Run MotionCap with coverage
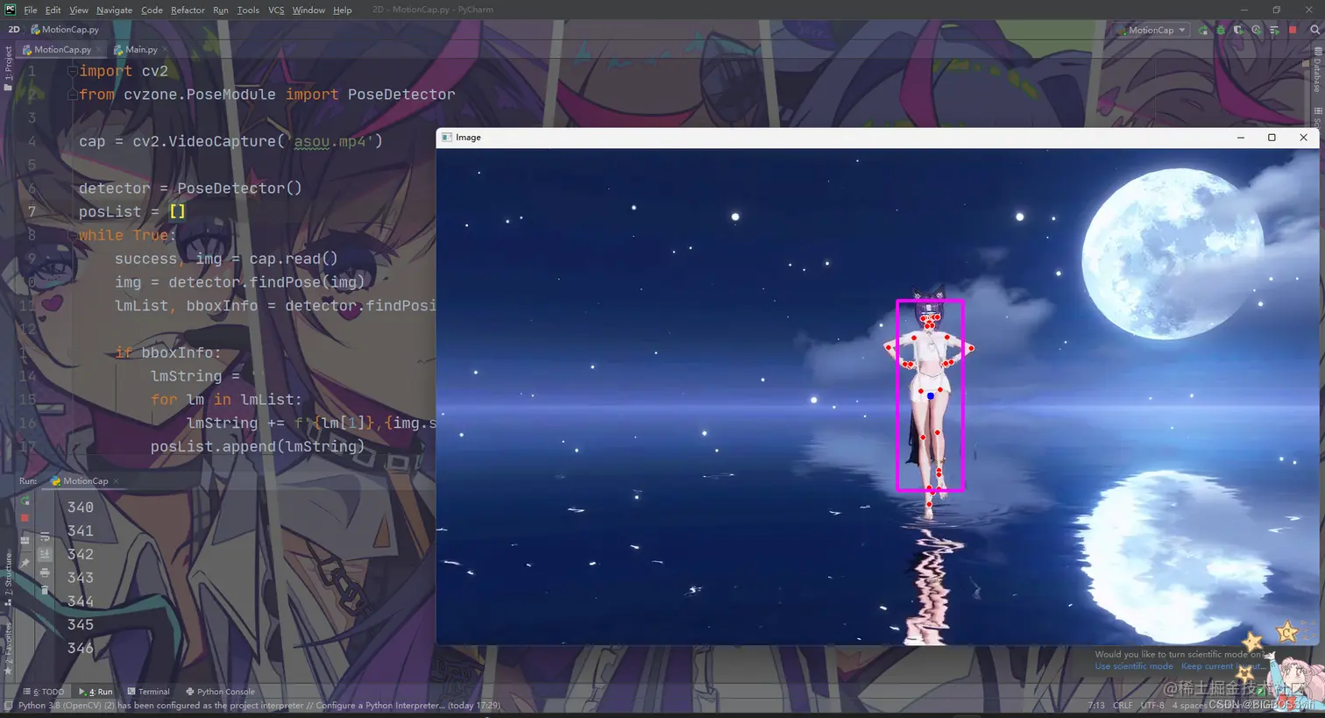 [x=1238, y=30]
